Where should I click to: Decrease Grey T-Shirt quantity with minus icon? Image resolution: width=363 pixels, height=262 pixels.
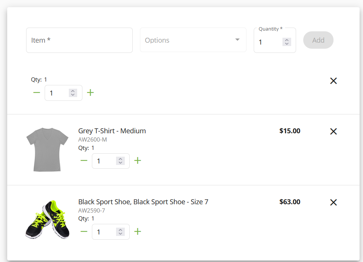point(84,161)
